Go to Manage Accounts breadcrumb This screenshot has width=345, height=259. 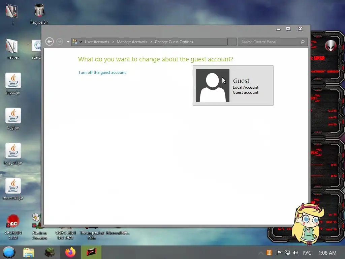132,41
